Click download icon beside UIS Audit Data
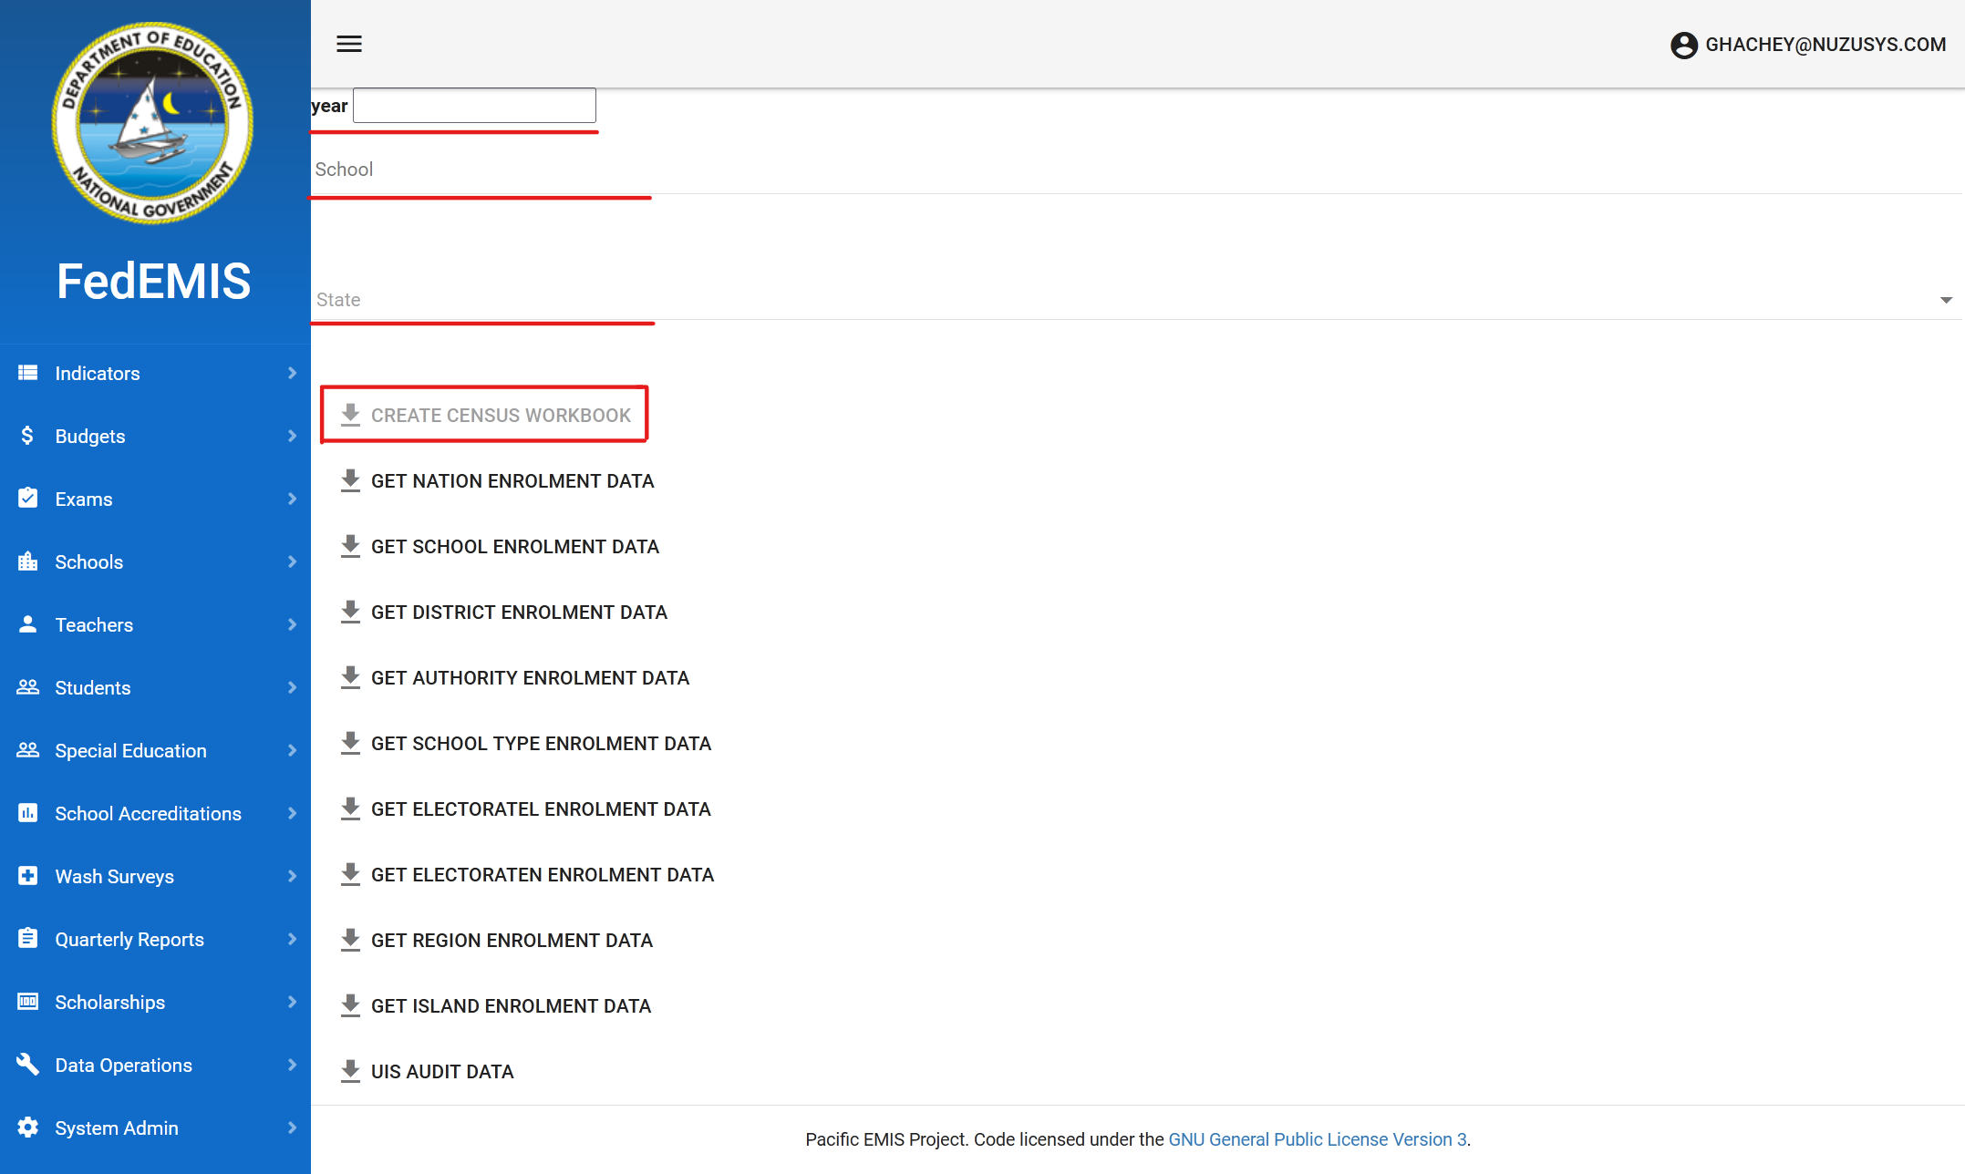 pos(350,1071)
